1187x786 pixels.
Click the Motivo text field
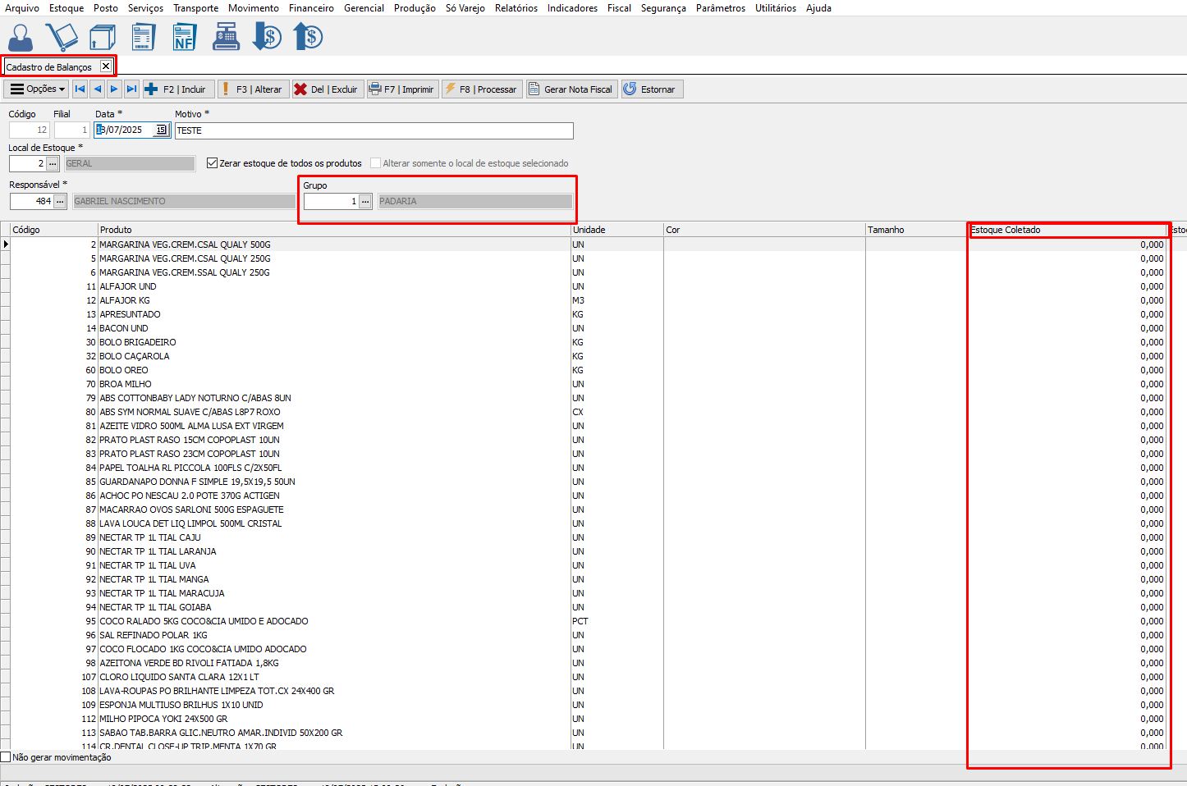pyautogui.click(x=374, y=130)
